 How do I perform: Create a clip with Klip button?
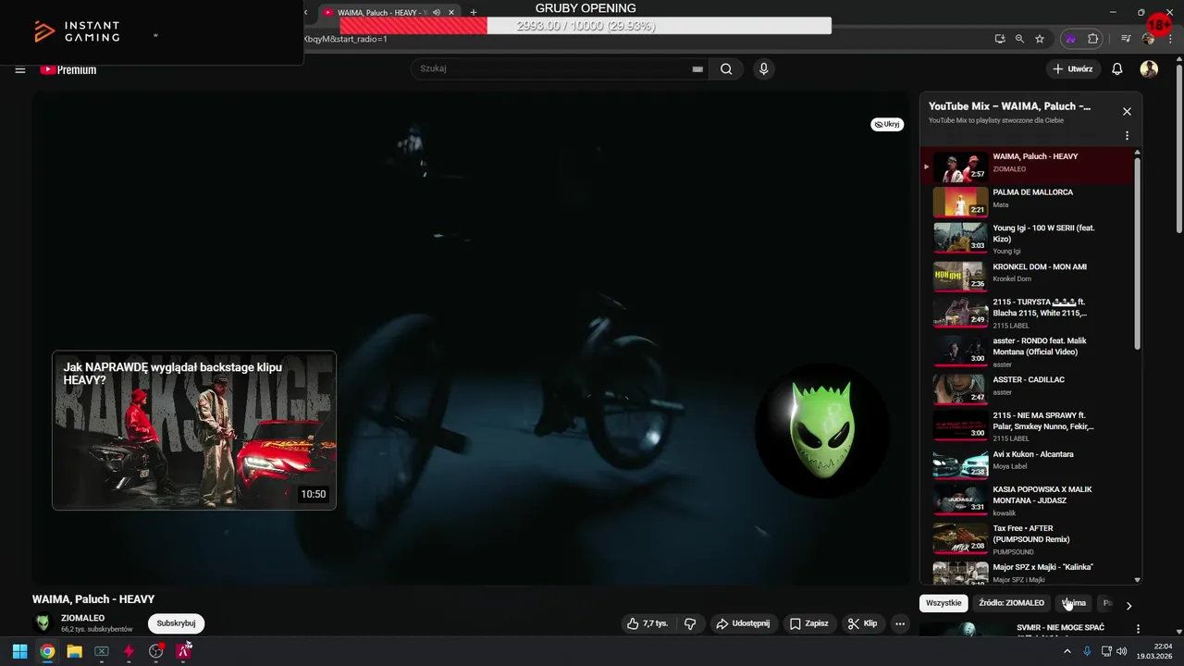point(862,623)
